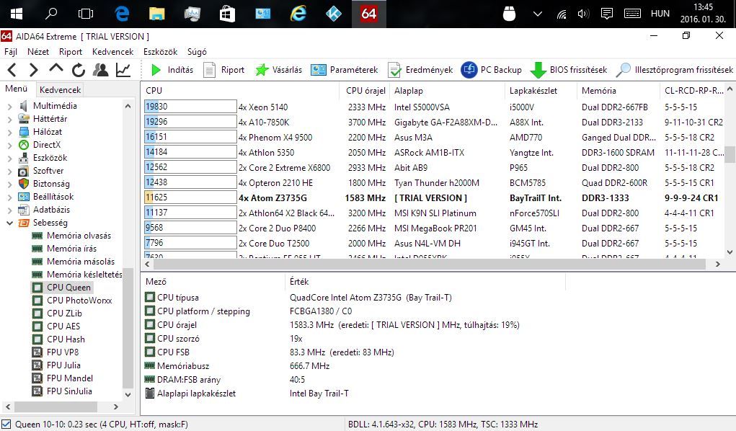Sort by CPU órajel column header
Screen dimensions: 736x431
pyautogui.click(x=365, y=91)
